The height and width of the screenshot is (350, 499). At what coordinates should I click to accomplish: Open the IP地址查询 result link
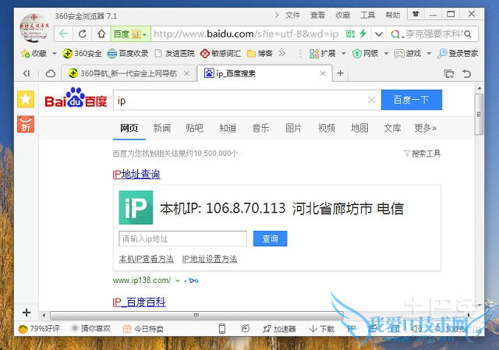click(136, 174)
